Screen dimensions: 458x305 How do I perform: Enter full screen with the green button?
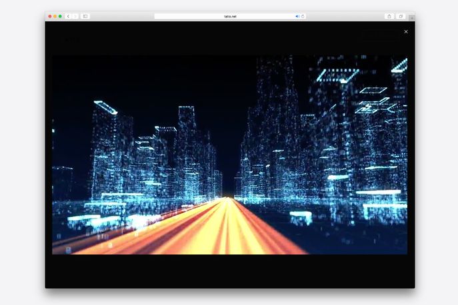(x=60, y=16)
